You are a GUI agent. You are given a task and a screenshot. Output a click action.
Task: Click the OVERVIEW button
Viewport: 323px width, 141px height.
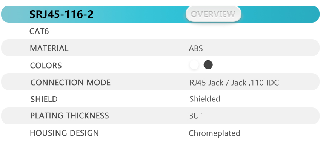214,14
